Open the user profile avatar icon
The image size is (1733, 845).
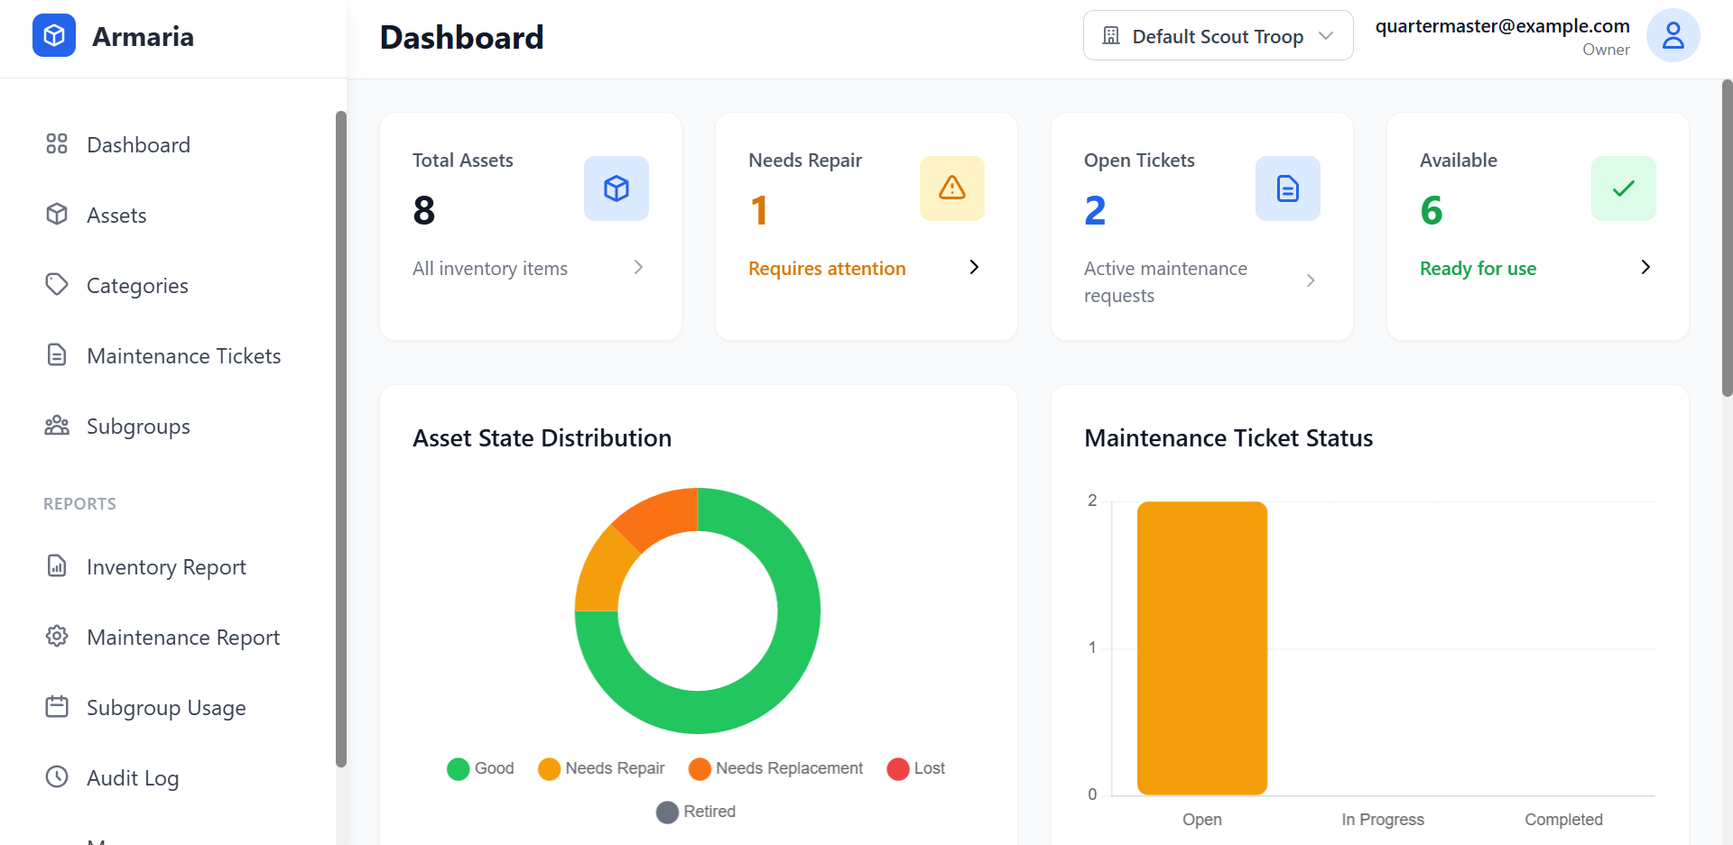pos(1673,35)
